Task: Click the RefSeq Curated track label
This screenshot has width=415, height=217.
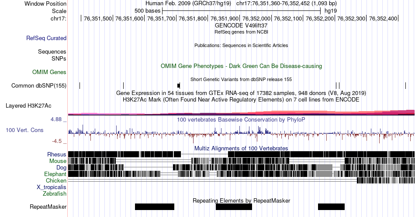Action: pyautogui.click(x=46, y=38)
